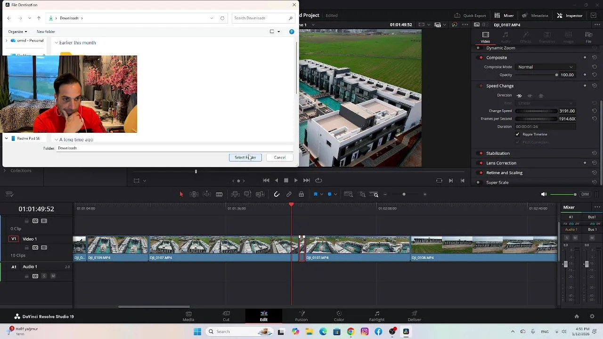Image resolution: width=603 pixels, height=339 pixels.
Task: Click Cancel in File Destination dialog
Action: point(280,157)
